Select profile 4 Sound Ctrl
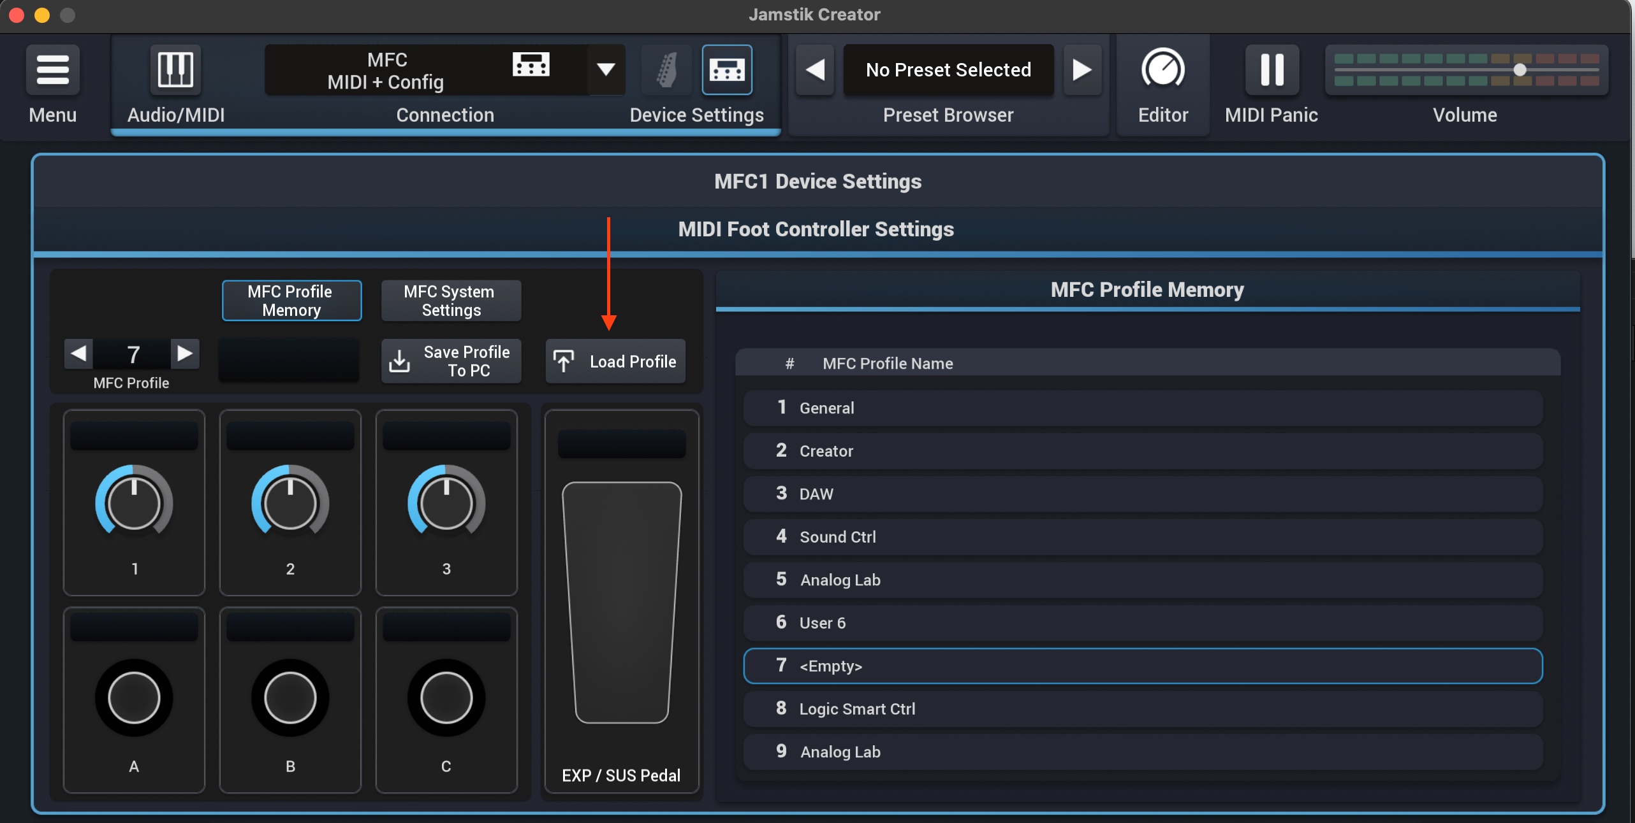Screen dimensions: 1635x823 1143,537
